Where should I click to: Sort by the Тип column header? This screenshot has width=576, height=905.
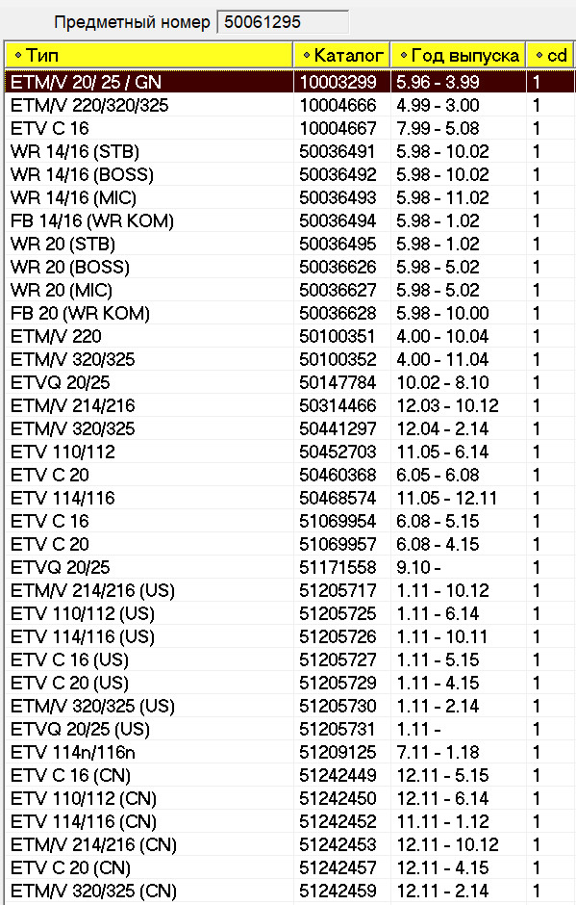point(149,56)
